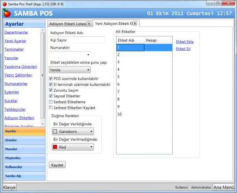Open Numaratörler link
Image resolution: width=237 pixels, height=193 pixels.
[x=16, y=84]
